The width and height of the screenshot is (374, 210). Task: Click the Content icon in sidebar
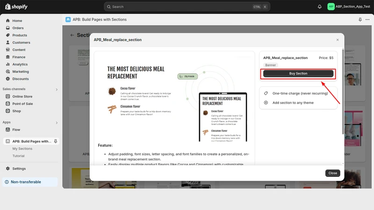coord(8,50)
